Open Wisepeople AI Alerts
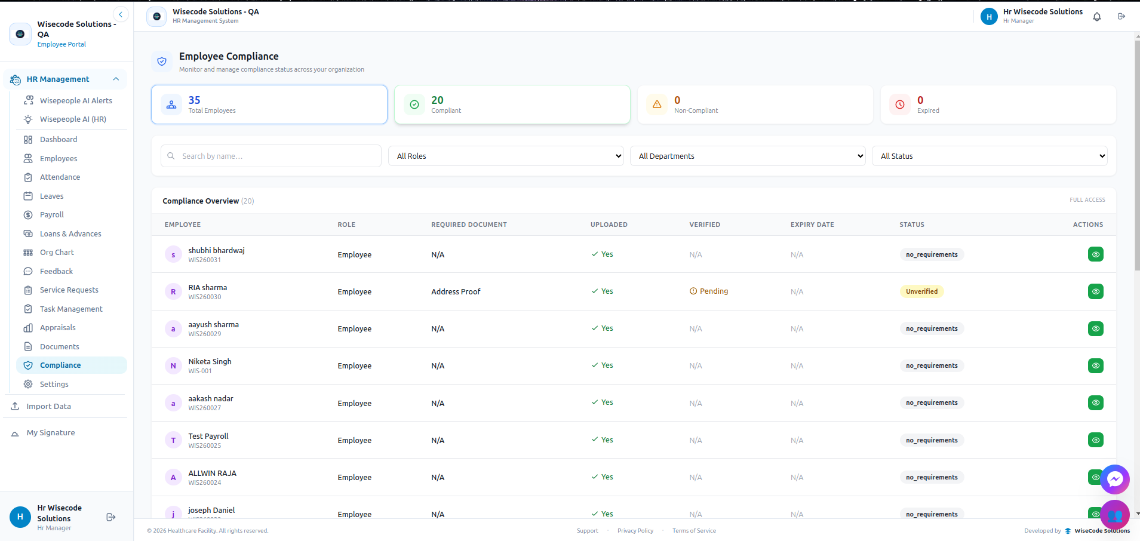This screenshot has width=1140, height=541. [72, 100]
